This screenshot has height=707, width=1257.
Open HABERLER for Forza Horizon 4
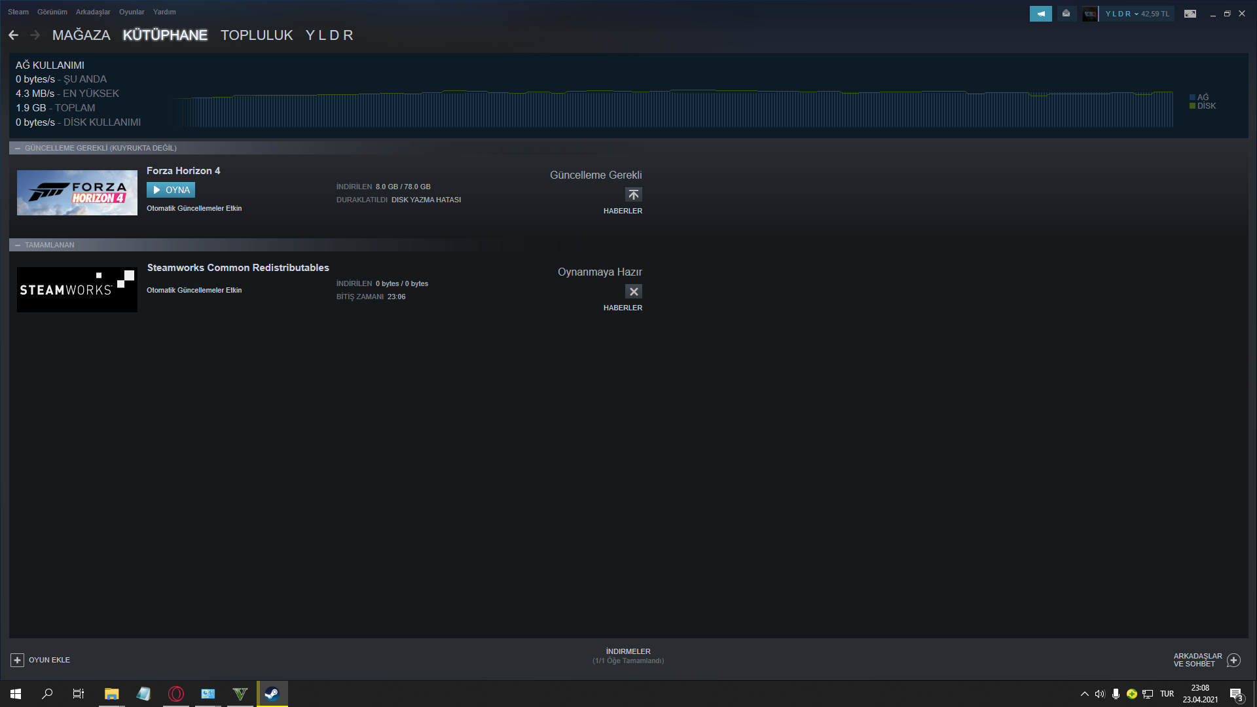pyautogui.click(x=623, y=211)
